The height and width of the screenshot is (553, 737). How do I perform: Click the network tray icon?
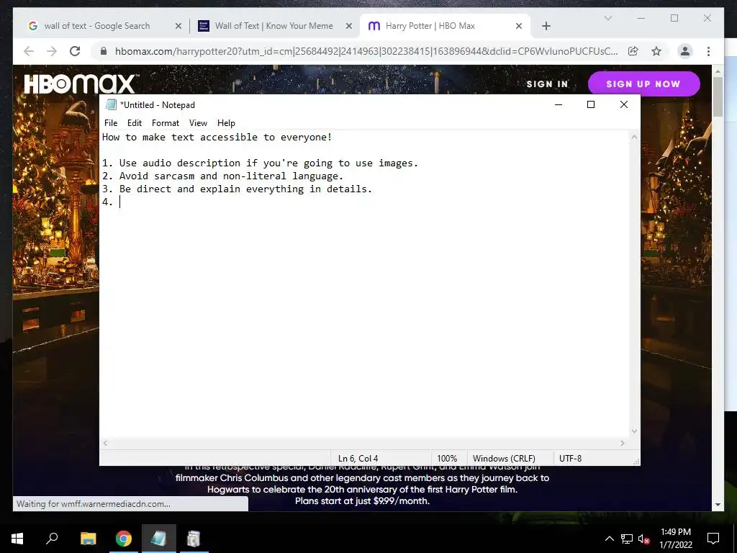[x=627, y=539]
